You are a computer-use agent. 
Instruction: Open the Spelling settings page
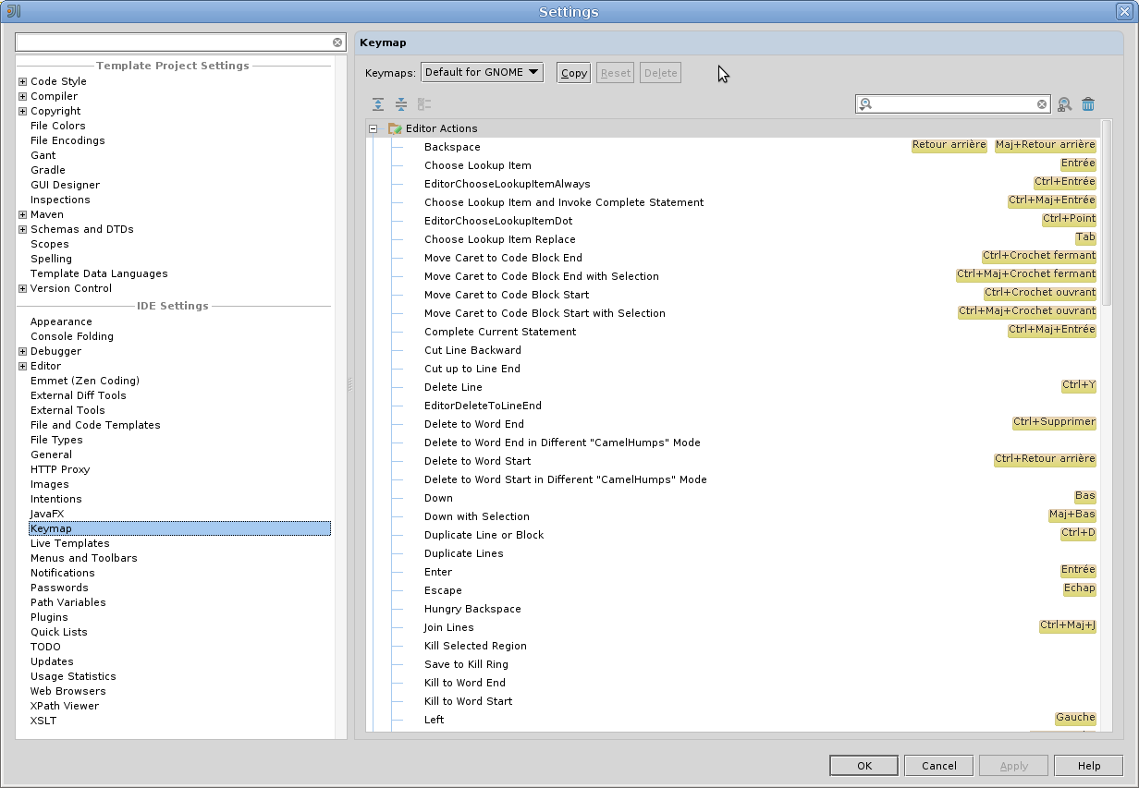coord(51,259)
